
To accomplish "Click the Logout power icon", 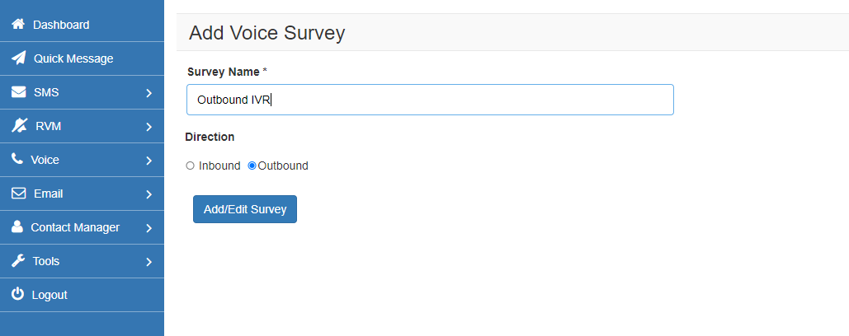I will 17,294.
